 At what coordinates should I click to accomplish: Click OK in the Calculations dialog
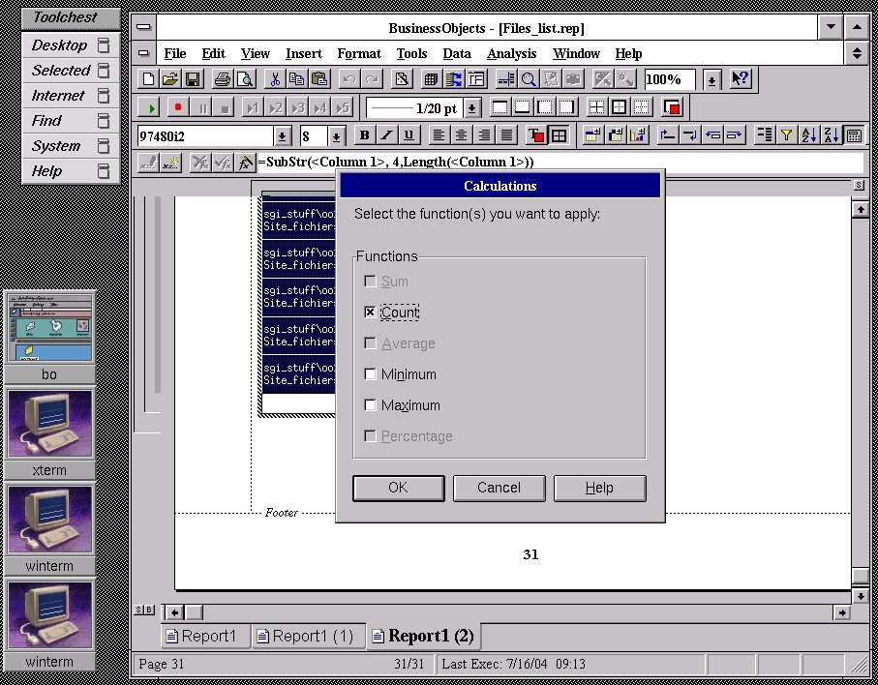398,488
